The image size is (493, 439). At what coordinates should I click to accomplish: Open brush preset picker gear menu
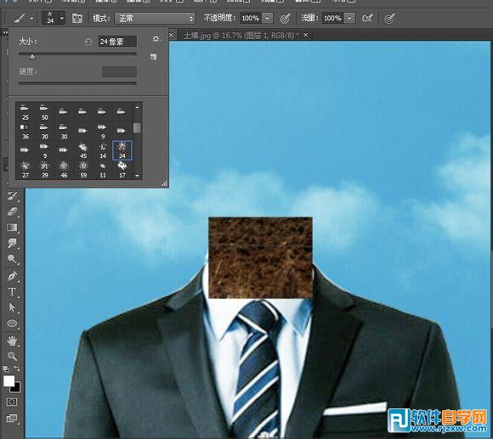156,38
